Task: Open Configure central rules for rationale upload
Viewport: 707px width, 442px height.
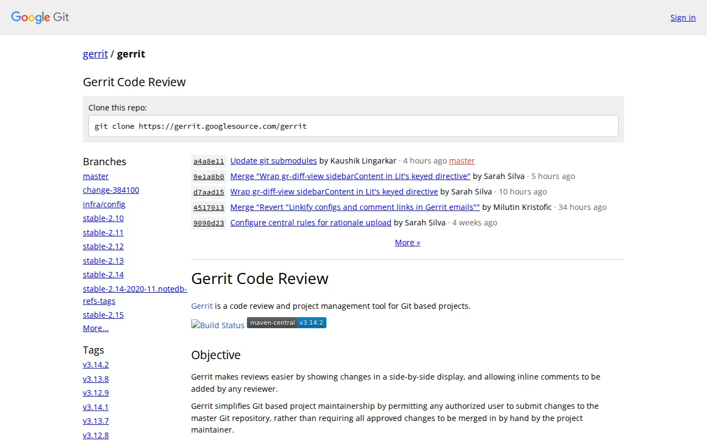Action: pyautogui.click(x=311, y=222)
